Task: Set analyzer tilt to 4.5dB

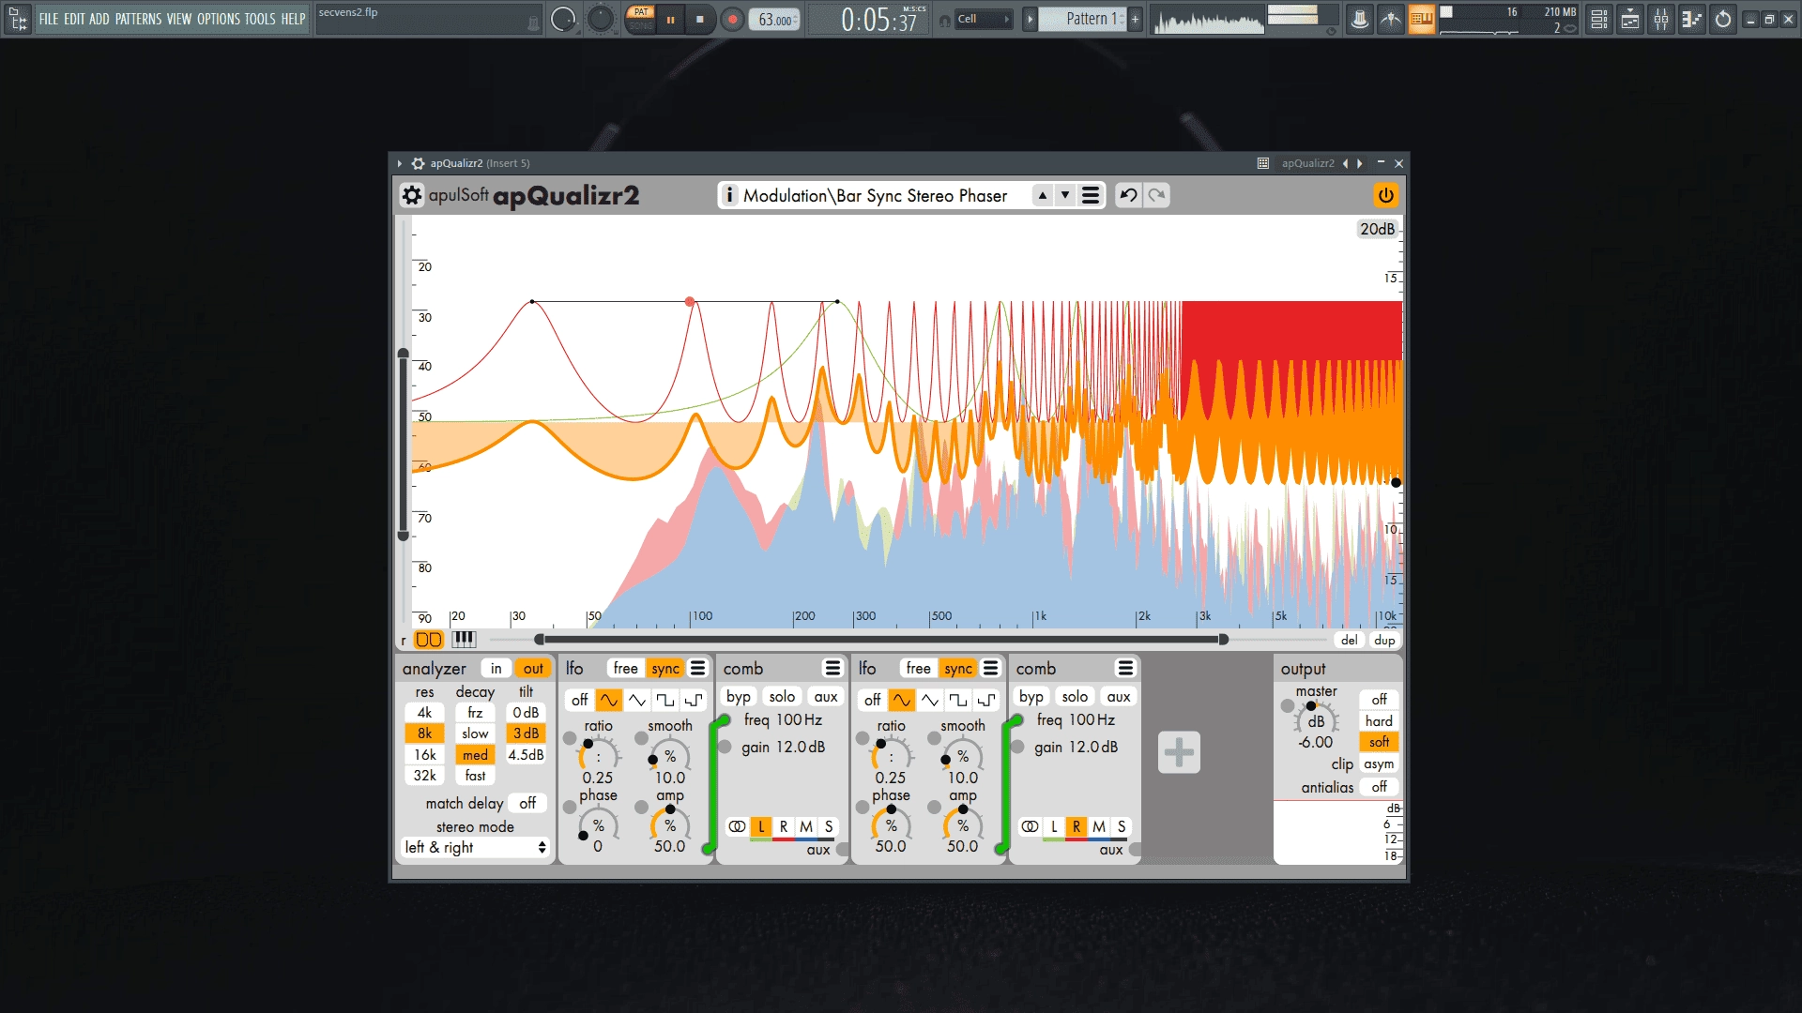Action: coord(526,754)
